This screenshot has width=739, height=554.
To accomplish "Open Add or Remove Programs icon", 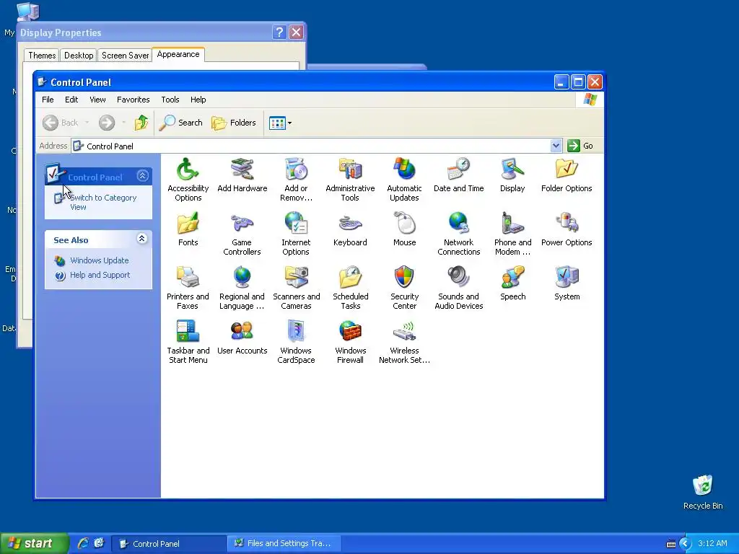I will [x=296, y=180].
